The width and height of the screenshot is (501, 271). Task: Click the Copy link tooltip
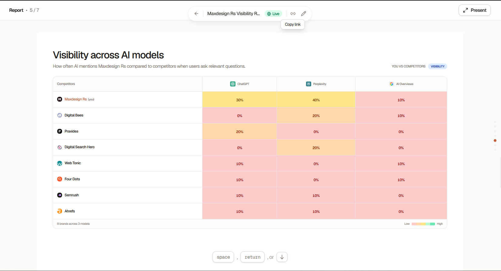point(293,24)
